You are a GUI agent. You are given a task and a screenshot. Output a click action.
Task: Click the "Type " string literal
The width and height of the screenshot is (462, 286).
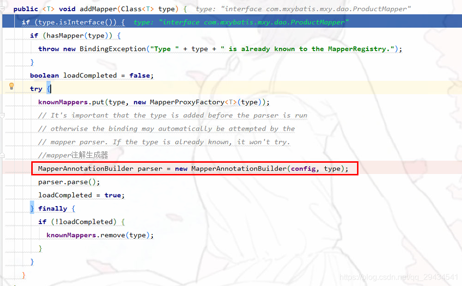165,49
